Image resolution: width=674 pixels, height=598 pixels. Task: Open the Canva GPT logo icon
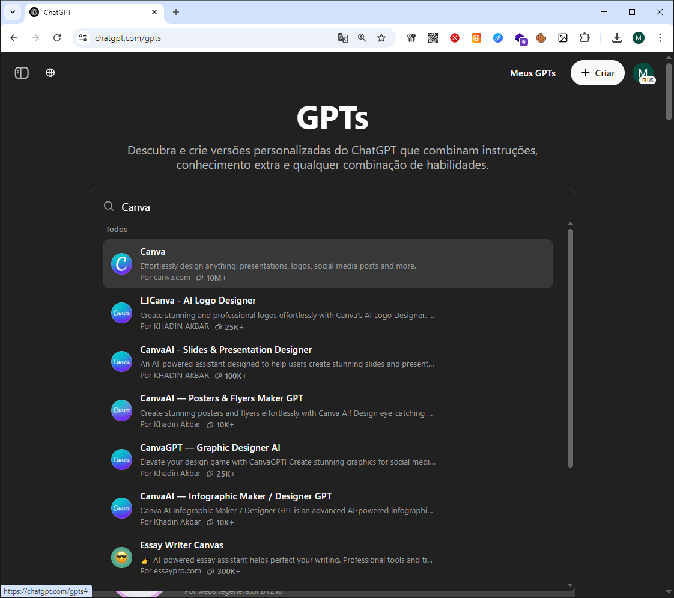tap(122, 263)
